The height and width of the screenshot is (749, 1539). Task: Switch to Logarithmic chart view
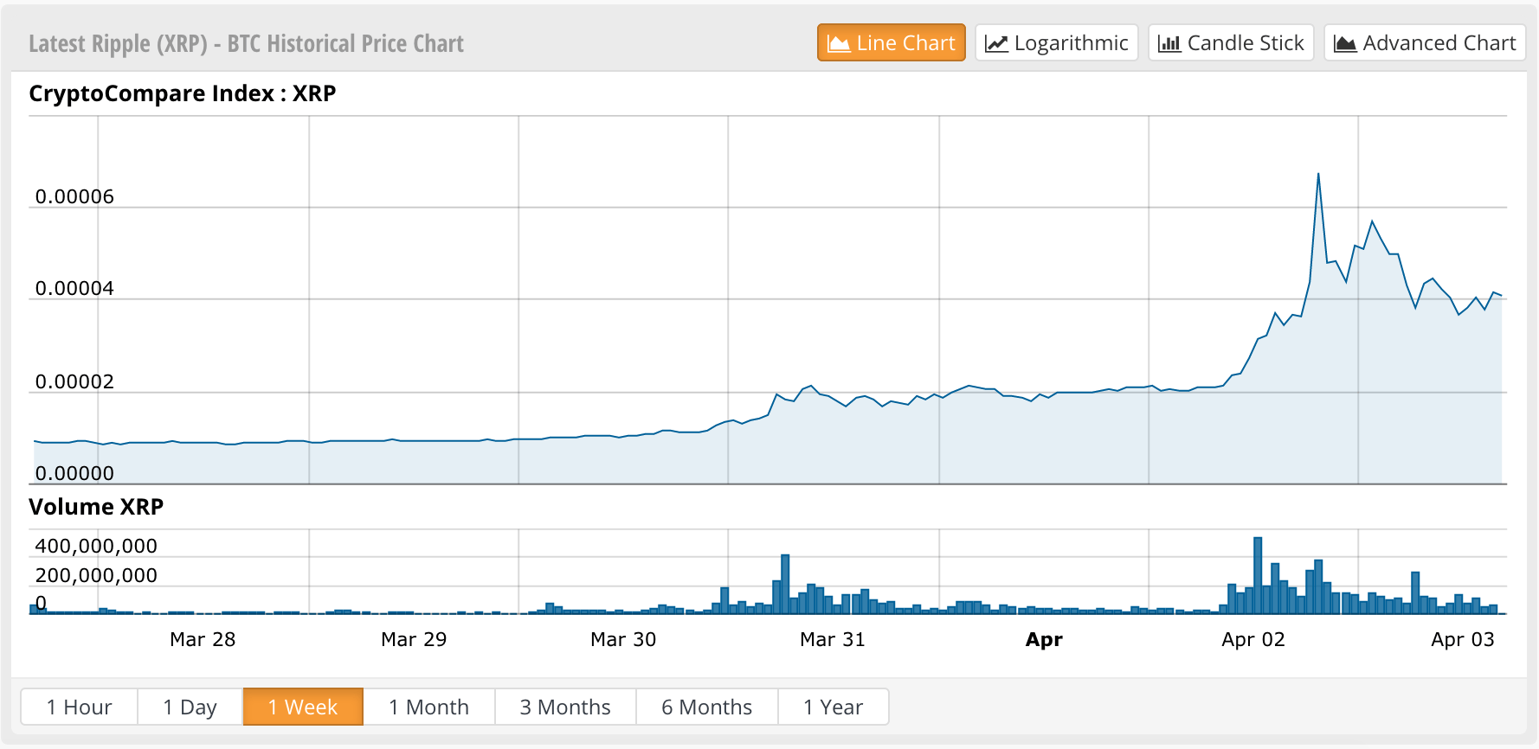(1056, 43)
